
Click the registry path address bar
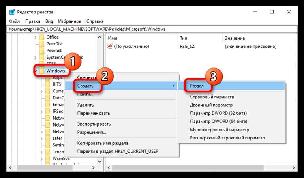pyautogui.click(x=152, y=29)
